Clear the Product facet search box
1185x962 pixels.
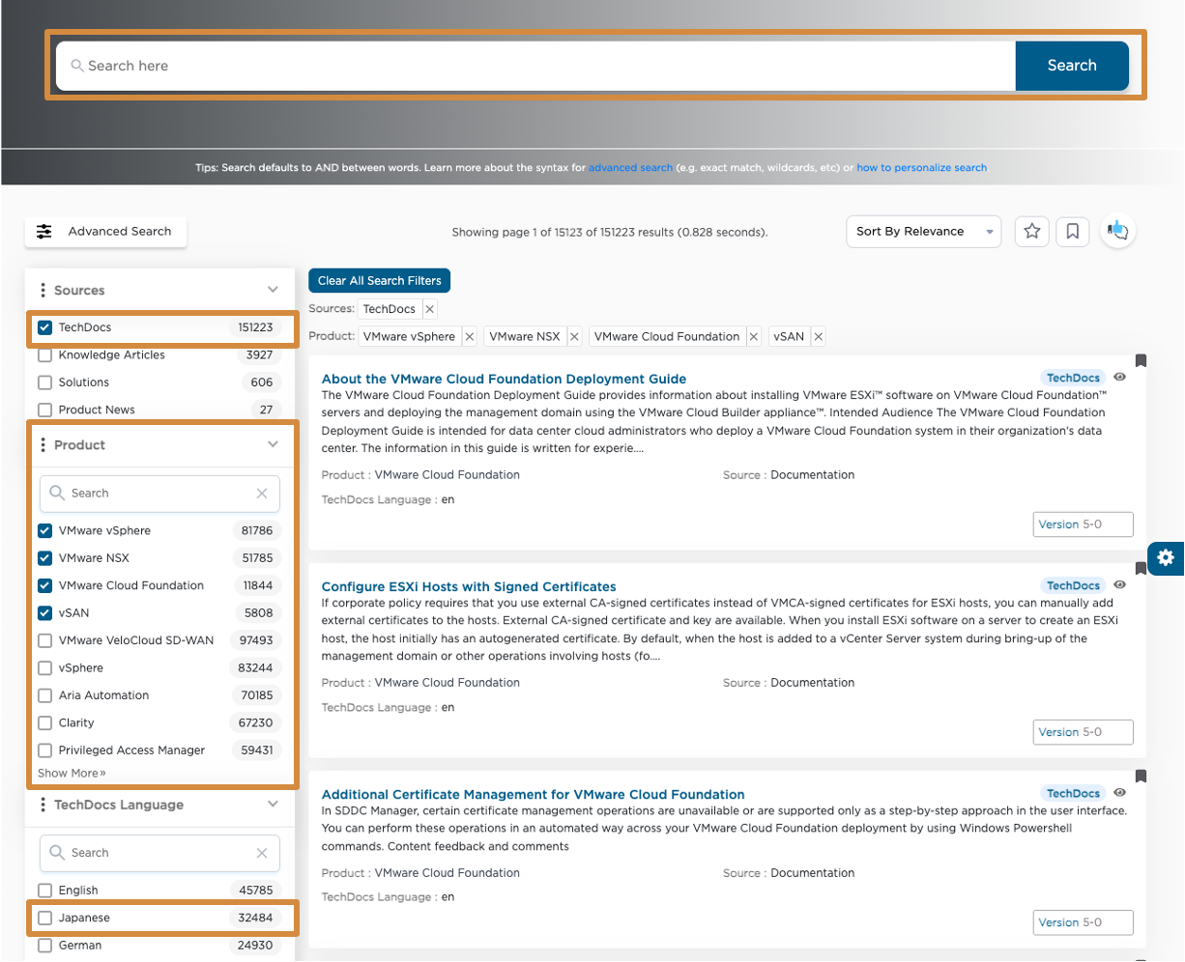point(262,494)
